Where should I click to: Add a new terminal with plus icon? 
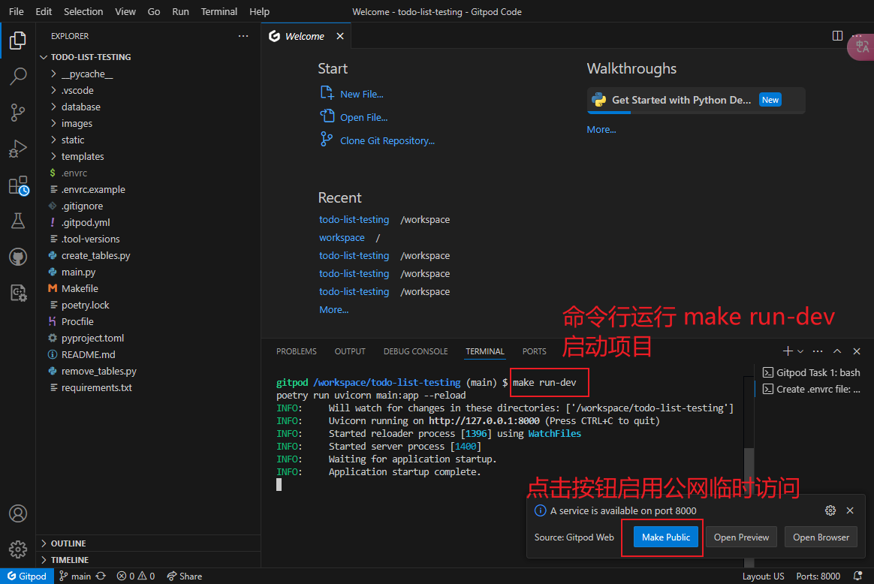(788, 351)
